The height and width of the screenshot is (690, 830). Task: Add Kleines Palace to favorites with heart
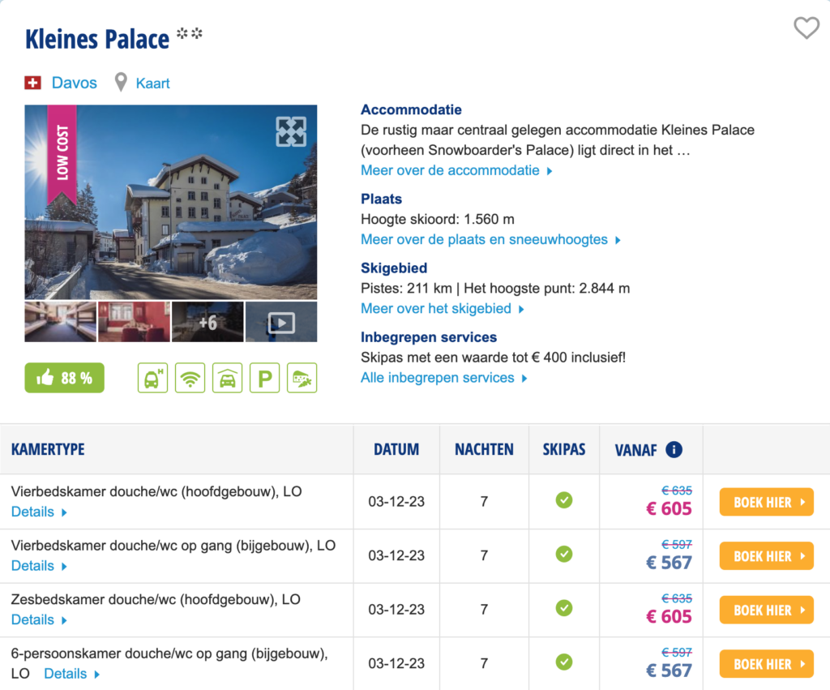(806, 28)
